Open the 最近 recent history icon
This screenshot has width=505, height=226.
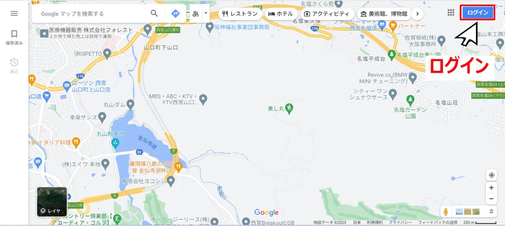[14, 65]
